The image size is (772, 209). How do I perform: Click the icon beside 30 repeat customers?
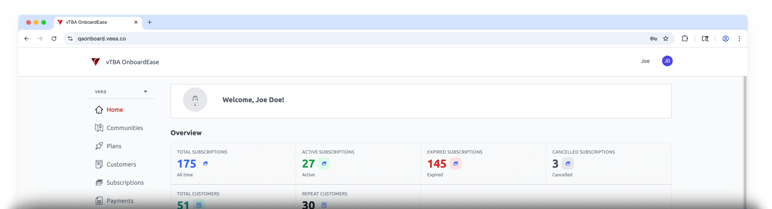point(324,205)
